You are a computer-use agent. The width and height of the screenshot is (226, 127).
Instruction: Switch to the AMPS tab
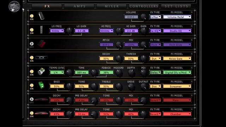point(79,6)
